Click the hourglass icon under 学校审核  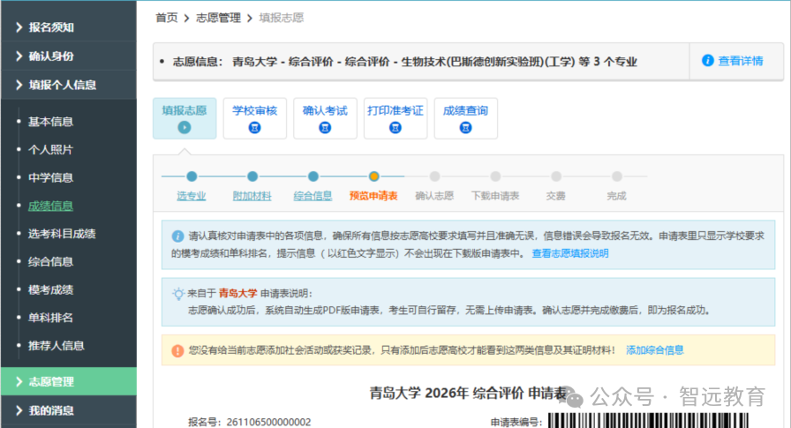(255, 128)
